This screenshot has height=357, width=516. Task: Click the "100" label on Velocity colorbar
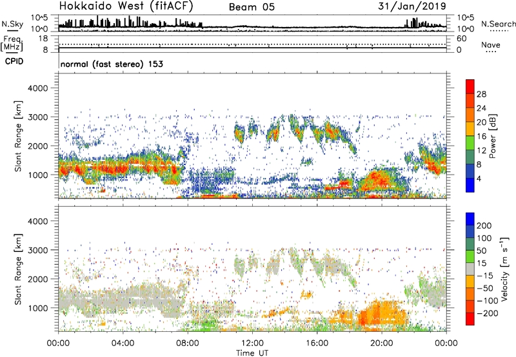click(x=484, y=238)
